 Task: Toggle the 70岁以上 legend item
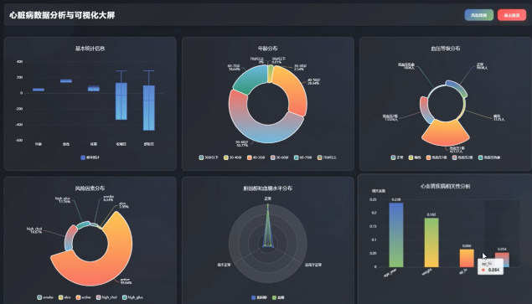[x=327, y=157]
